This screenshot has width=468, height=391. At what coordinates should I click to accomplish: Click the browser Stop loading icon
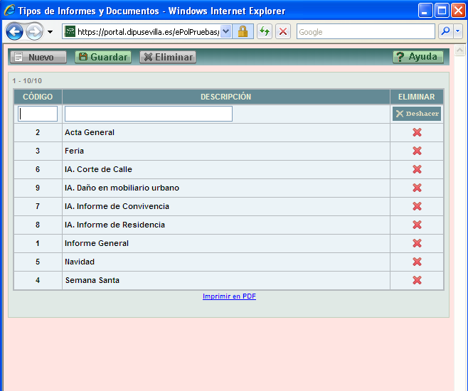coord(283,32)
